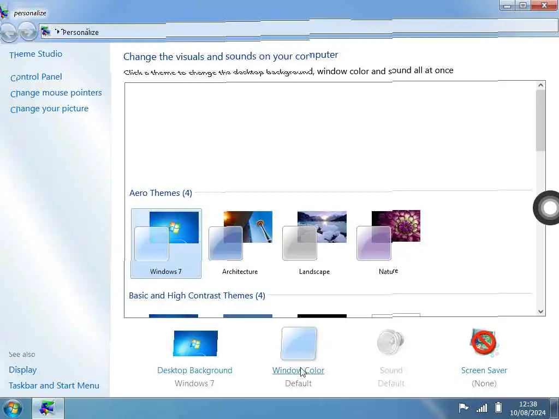Open the Action Center flag icon

pyautogui.click(x=463, y=407)
